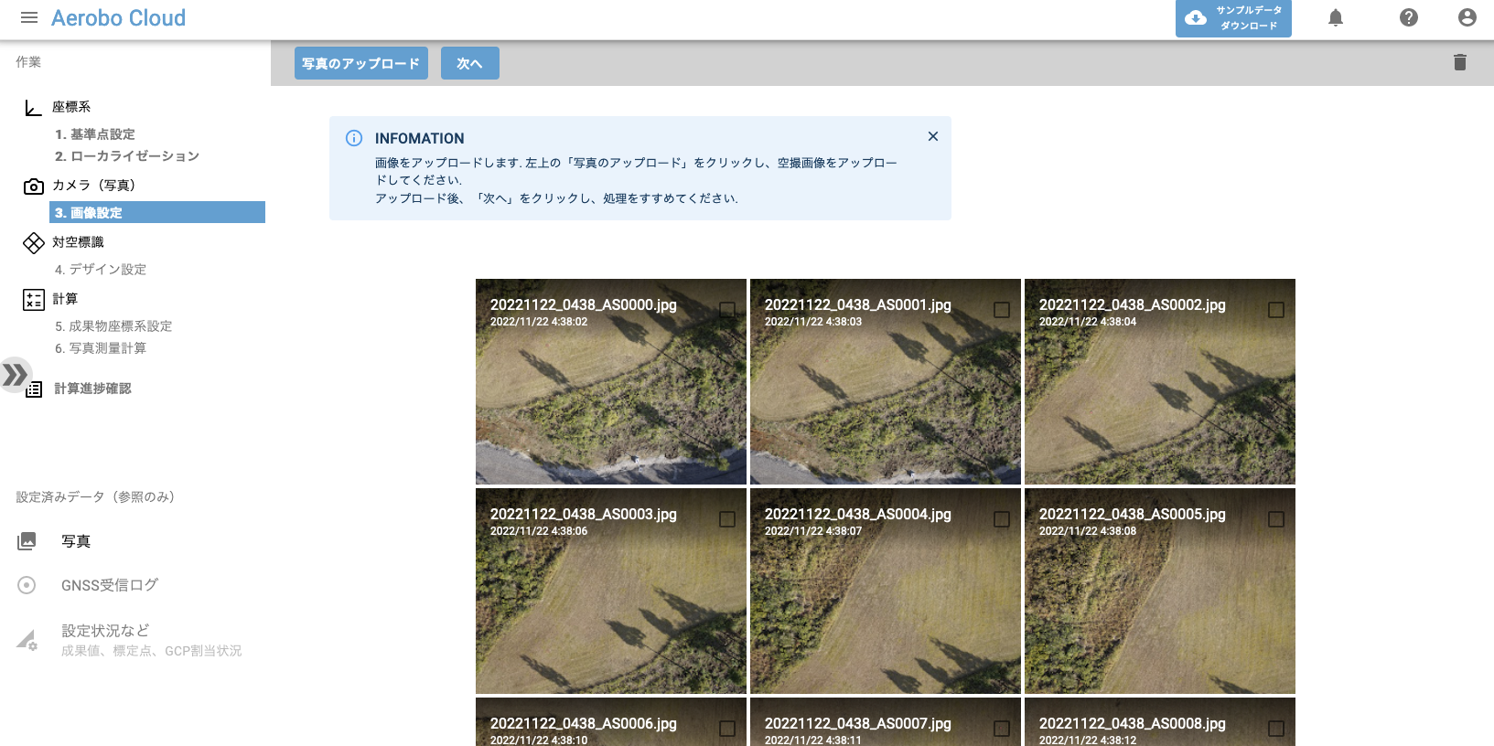Click the 計算進捗確認 list icon
Viewport: 1494px width, 746px height.
coord(35,390)
